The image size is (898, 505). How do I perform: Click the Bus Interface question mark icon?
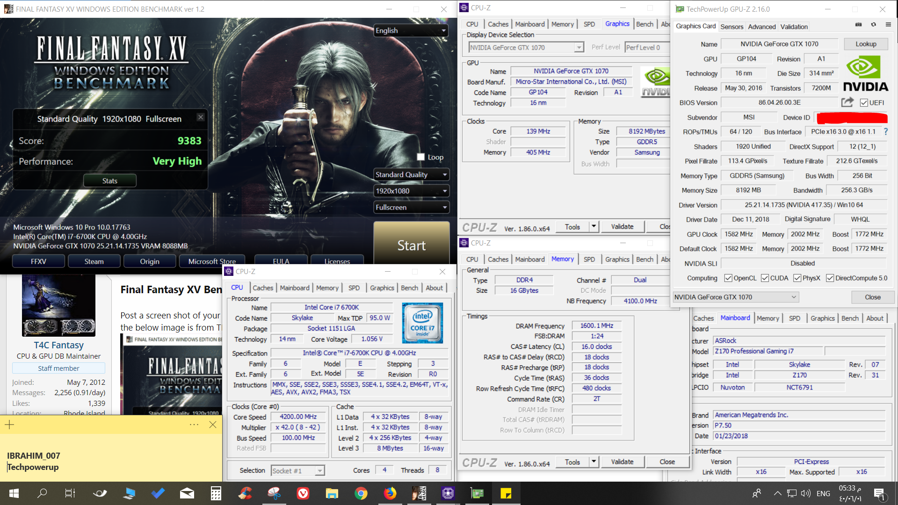[885, 132]
